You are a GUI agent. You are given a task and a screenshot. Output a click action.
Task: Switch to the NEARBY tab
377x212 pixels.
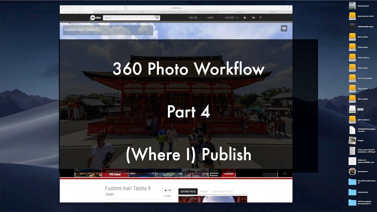(x=204, y=192)
